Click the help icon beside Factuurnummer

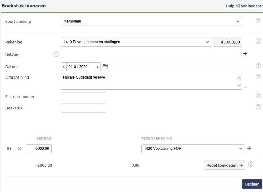pos(258,96)
